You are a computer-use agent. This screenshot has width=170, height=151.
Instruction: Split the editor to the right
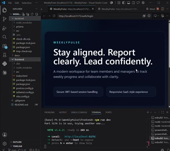pos(162,9)
